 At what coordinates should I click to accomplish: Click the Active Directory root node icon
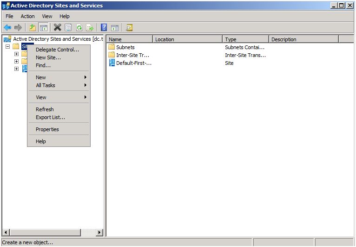click(x=7, y=39)
